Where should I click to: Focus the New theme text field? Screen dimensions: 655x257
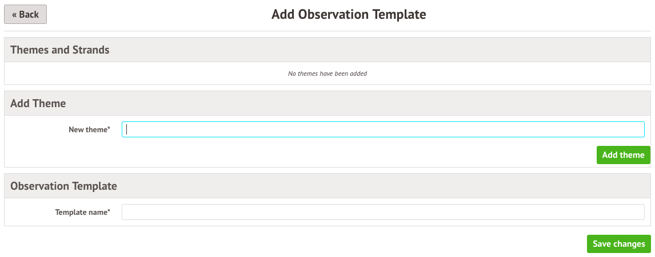(x=383, y=129)
